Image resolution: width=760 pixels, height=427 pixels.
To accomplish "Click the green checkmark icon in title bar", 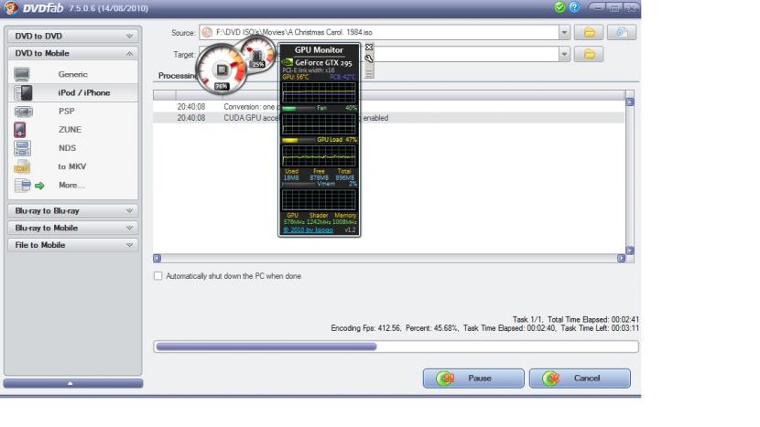I will (x=559, y=7).
